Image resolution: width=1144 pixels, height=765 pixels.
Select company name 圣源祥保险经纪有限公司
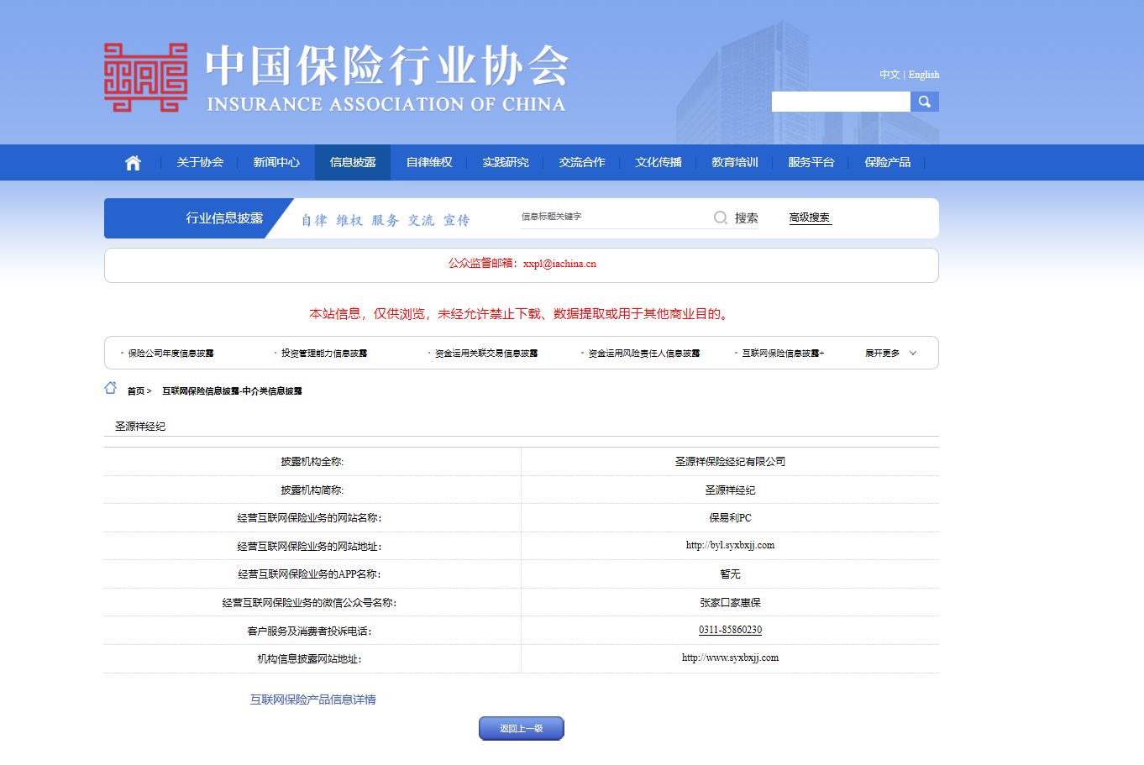pos(730,462)
